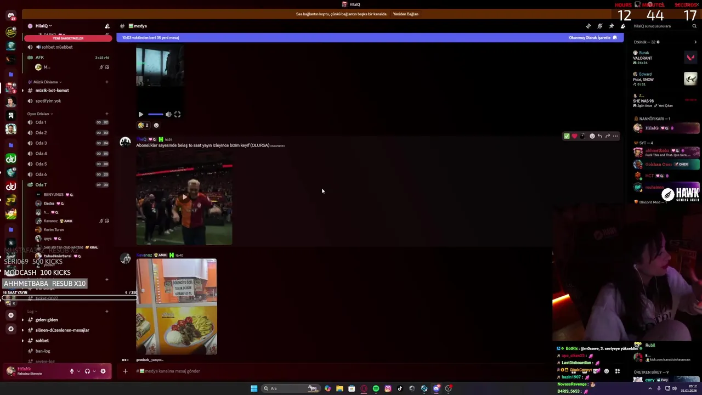Click the Yeniden Bağlan reconnect link

click(x=405, y=14)
